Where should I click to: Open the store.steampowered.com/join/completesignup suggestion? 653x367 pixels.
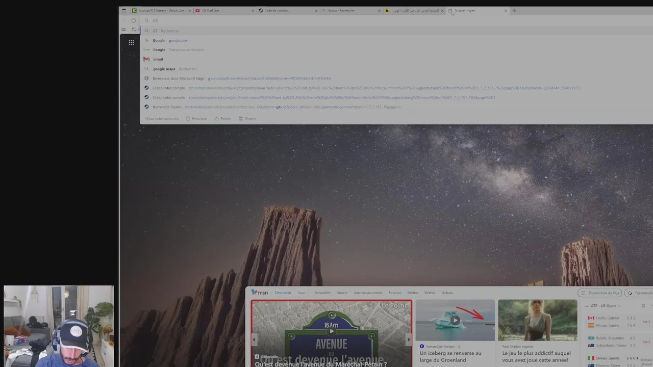(x=396, y=88)
